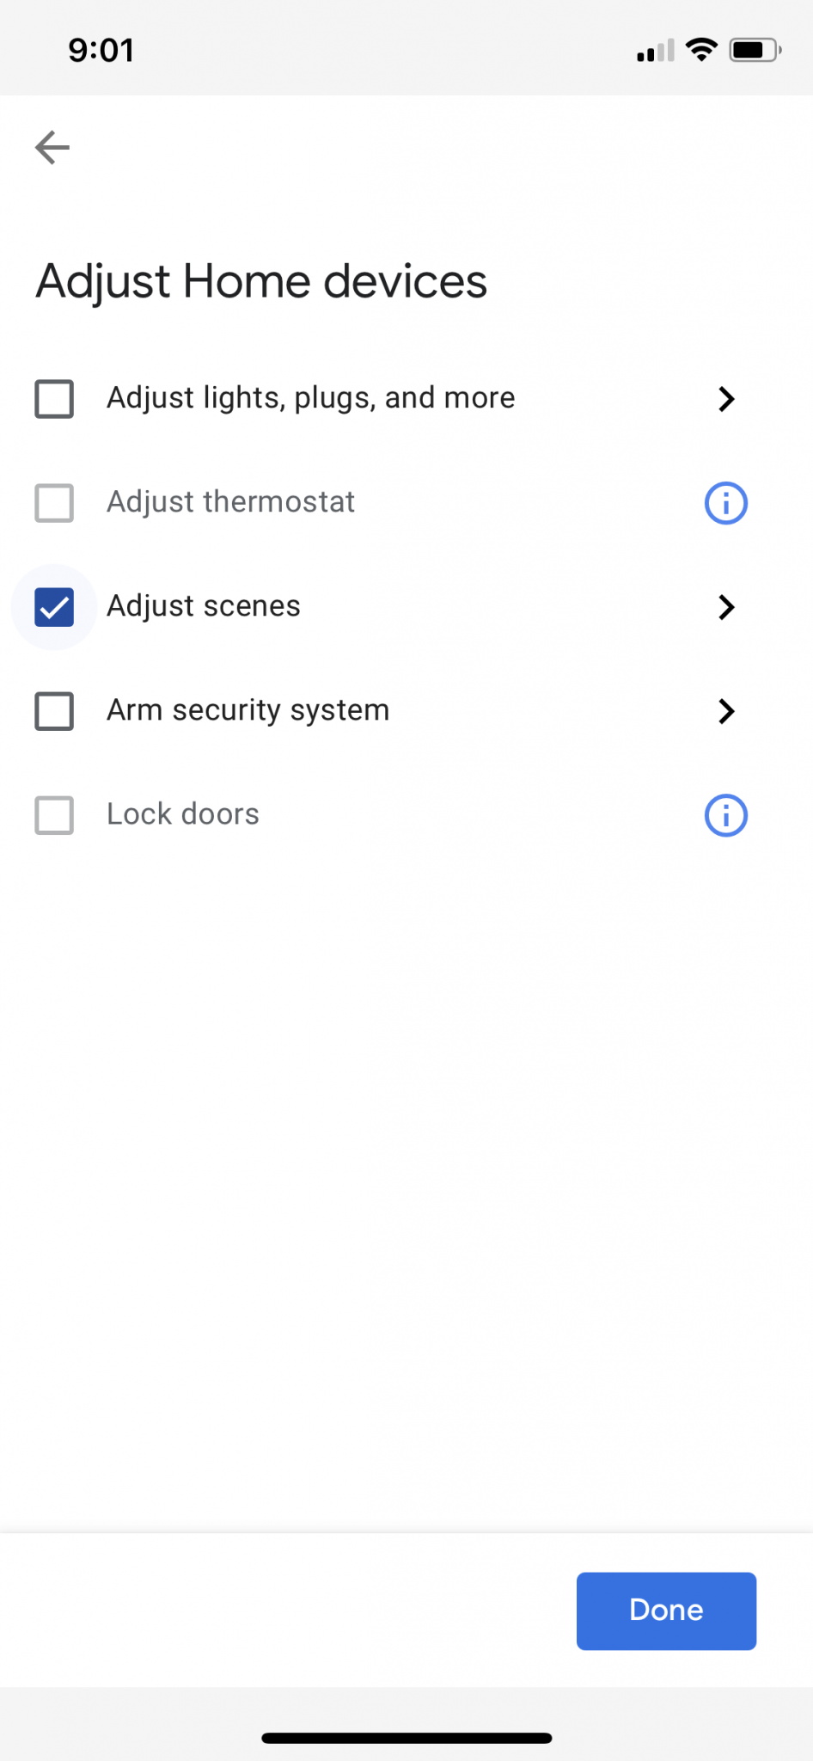Viewport: 813px width, 1761px height.
Task: Tap the info icon next to Lock doors
Action: point(725,815)
